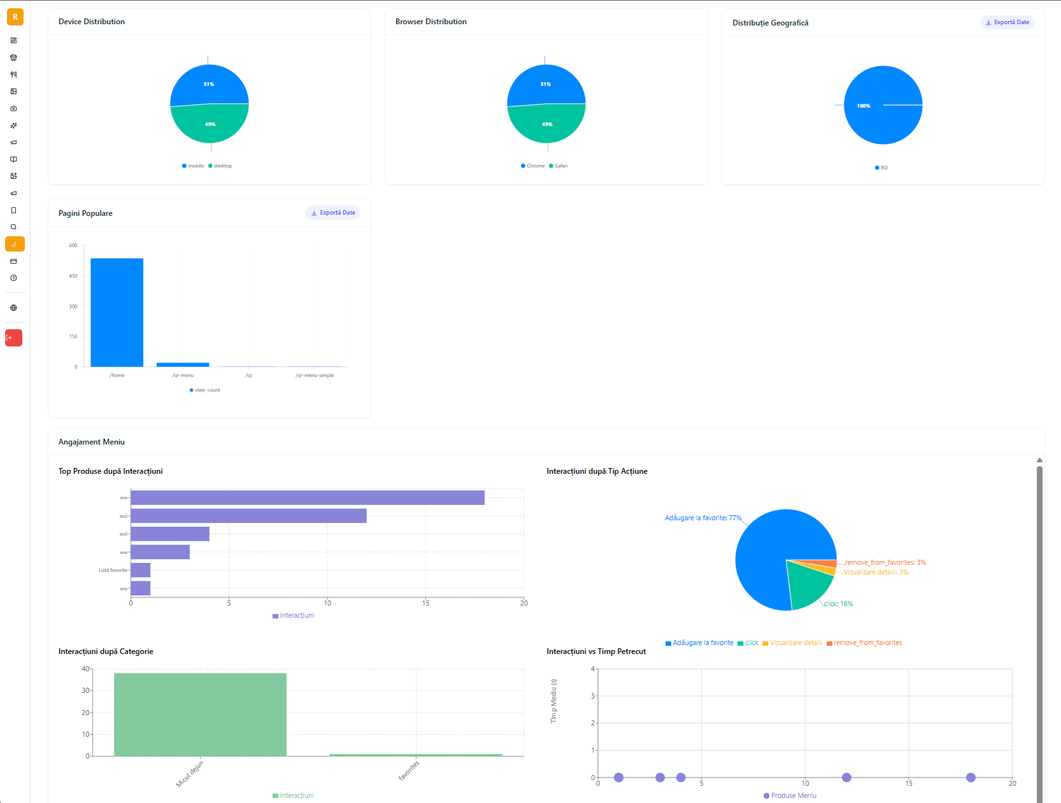Open the payment card icon in sidebar

13,261
